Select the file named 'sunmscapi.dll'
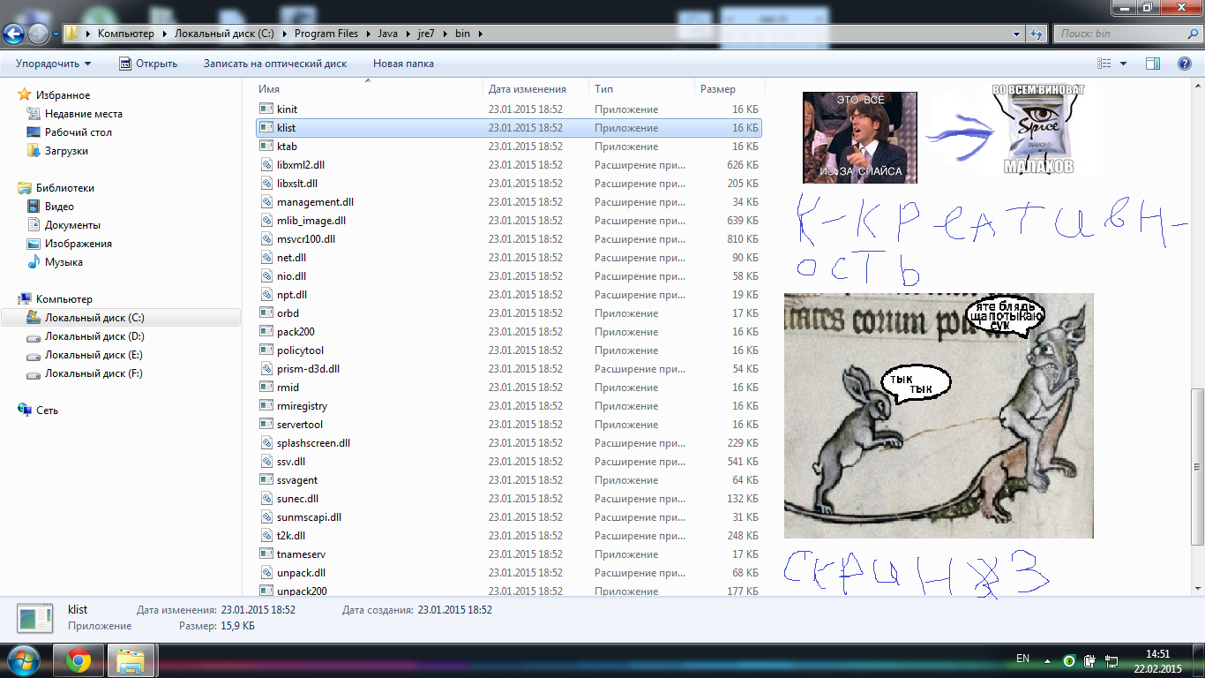This screenshot has width=1205, height=678. [x=309, y=517]
